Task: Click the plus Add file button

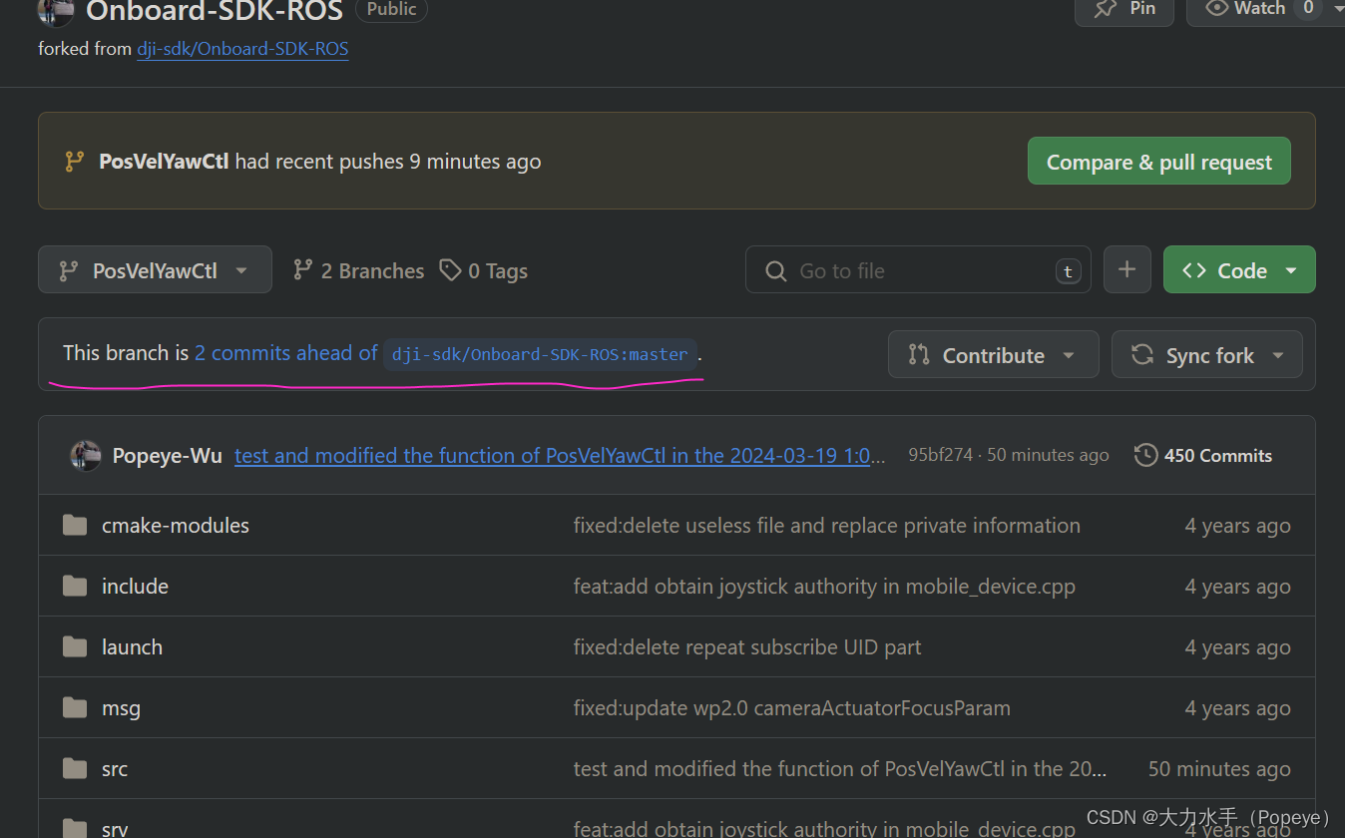Action: pyautogui.click(x=1127, y=270)
